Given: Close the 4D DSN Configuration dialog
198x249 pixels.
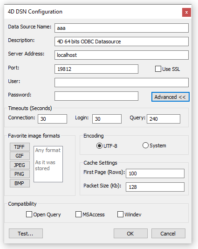Looking at the screenshot, I should [x=186, y=12].
